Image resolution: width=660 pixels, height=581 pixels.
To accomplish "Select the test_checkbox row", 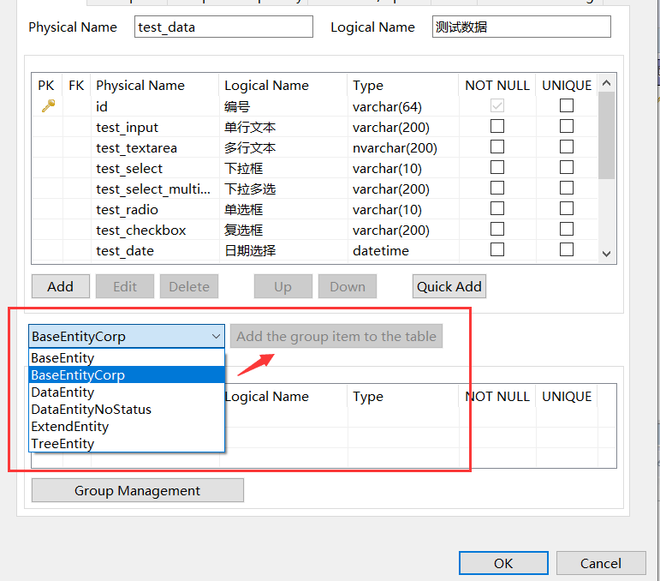I will tap(315, 230).
